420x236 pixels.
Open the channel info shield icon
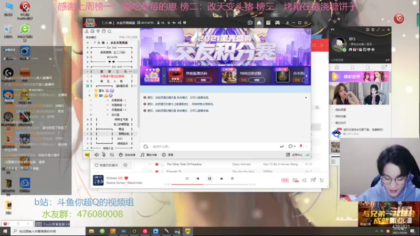pyautogui.click(x=185, y=23)
